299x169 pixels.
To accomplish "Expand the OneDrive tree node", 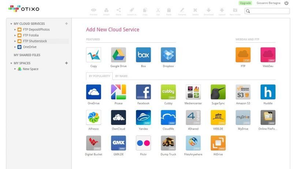I will pyautogui.click(x=15, y=47).
